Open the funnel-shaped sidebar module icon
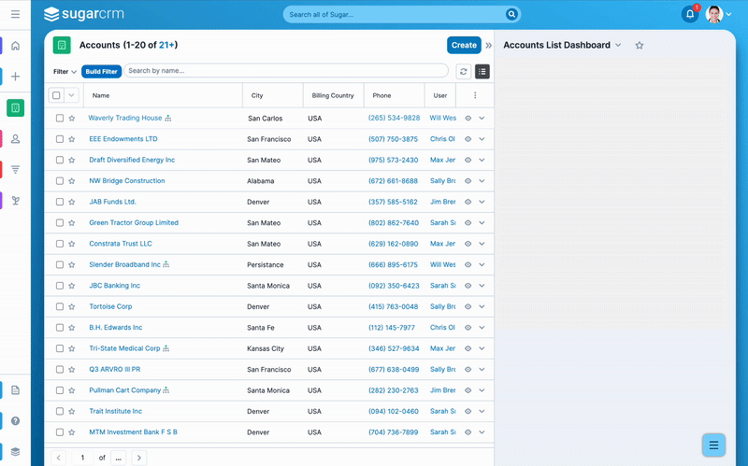This screenshot has width=748, height=466. pos(15,170)
